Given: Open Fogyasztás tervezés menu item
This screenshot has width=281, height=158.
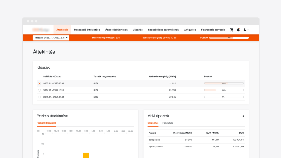Looking at the screenshot, I should pos(213,30).
